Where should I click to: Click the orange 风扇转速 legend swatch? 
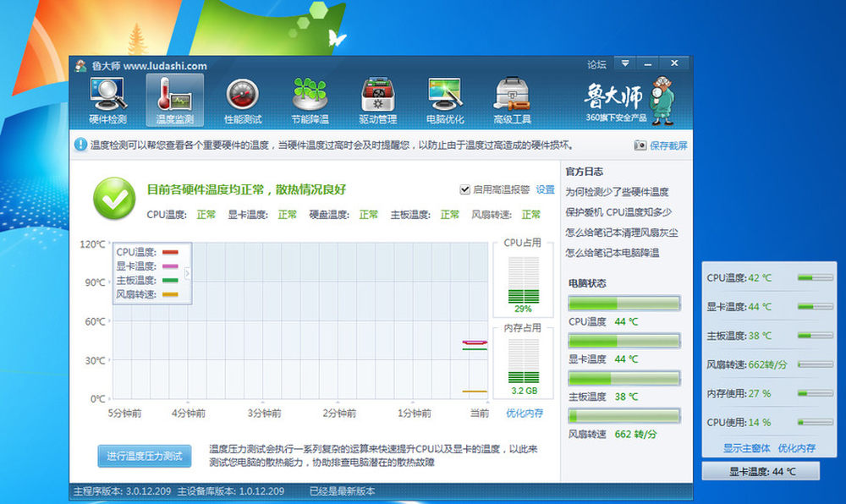[170, 294]
